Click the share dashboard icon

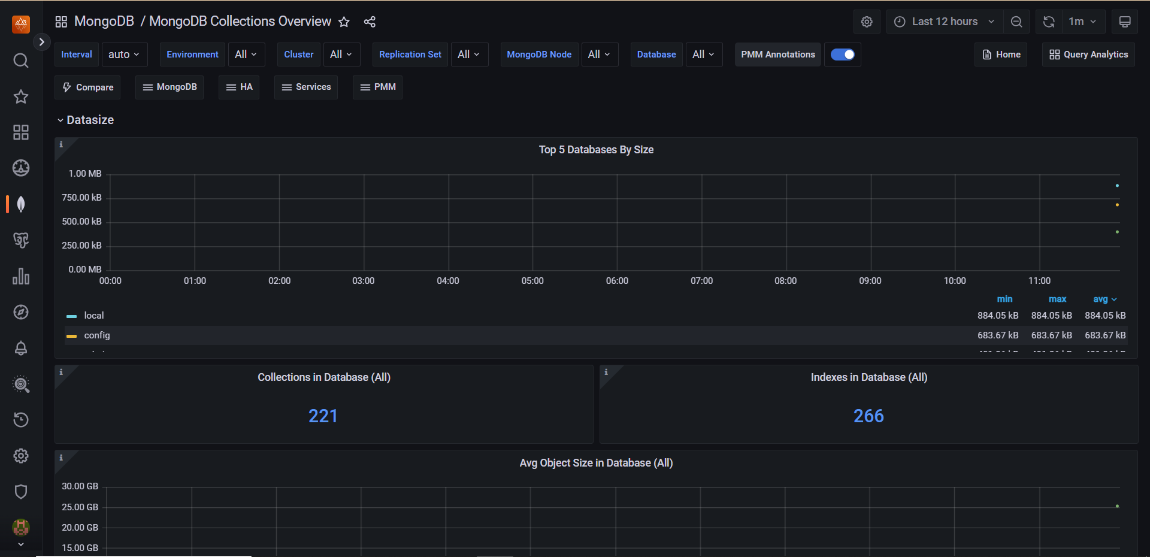[x=370, y=22]
